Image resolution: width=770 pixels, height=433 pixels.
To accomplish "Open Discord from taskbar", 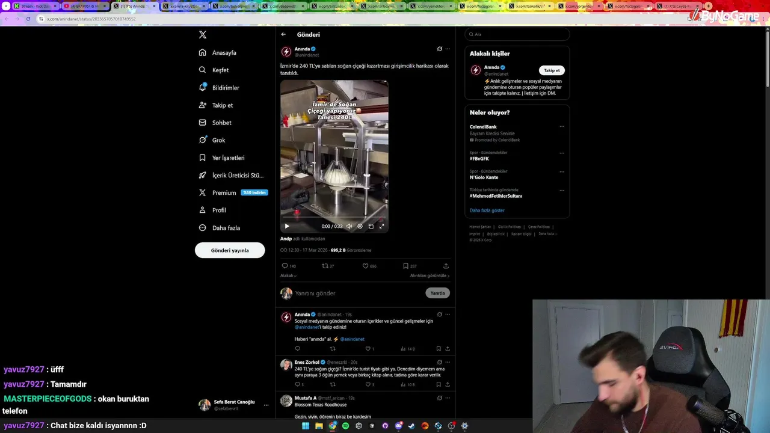I will click(398, 426).
